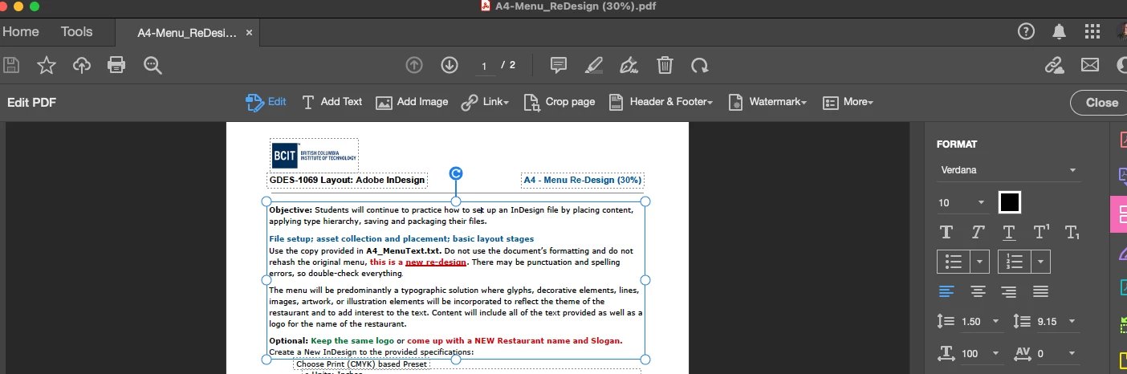
Task: Open the black font color swatch
Action: pos(1010,202)
